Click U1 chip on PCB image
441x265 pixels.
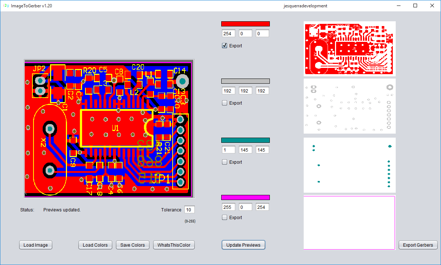point(117,128)
